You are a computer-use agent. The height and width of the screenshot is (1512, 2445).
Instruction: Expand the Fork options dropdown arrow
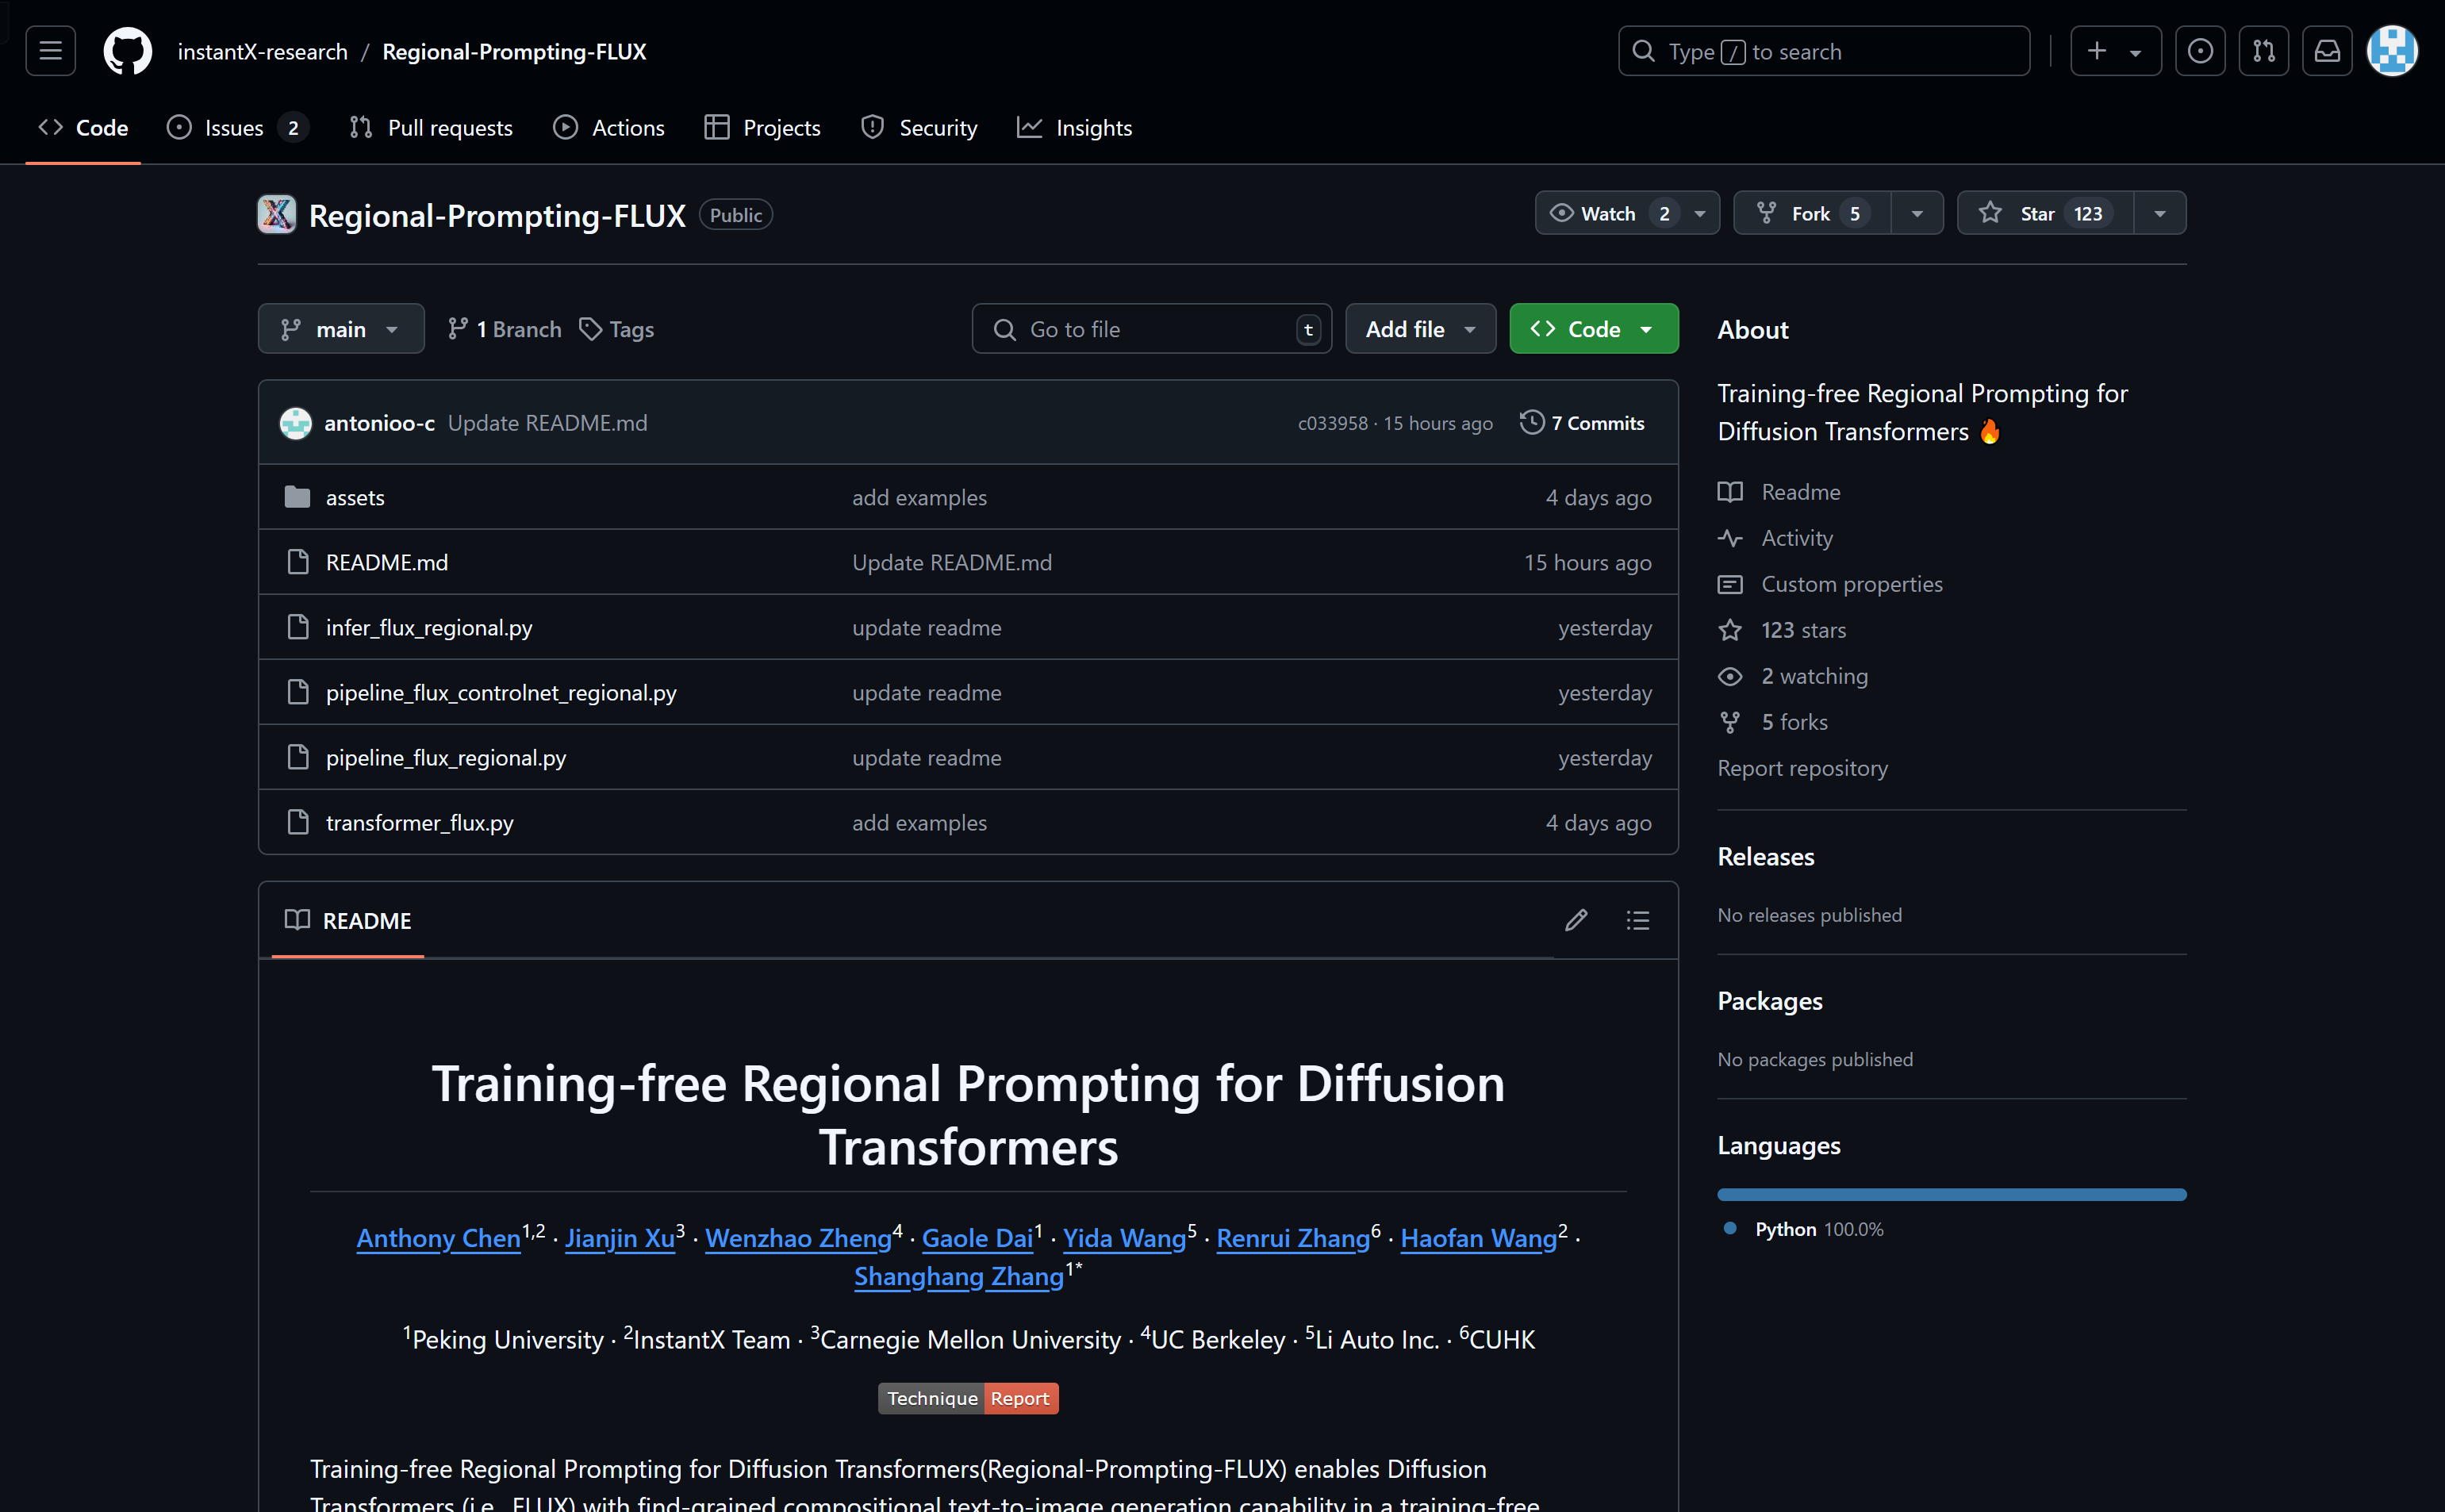[x=1917, y=213]
